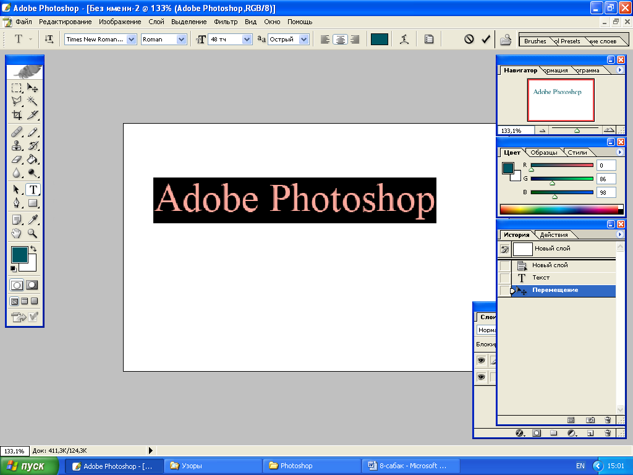Select the Paint Bucket tool
The image size is (633, 475).
pyautogui.click(x=32, y=159)
